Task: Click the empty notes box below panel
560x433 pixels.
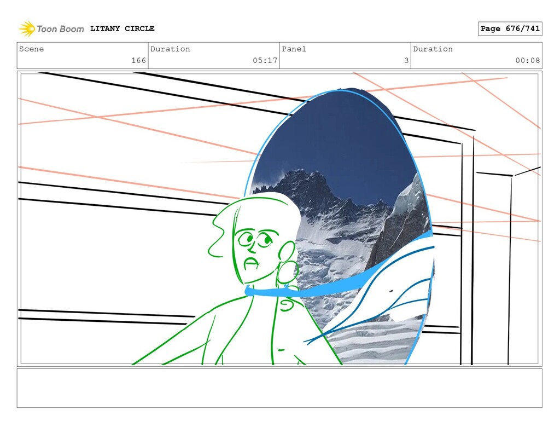Action: coord(279,388)
